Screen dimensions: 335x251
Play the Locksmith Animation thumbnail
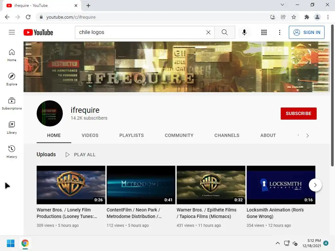(x=281, y=185)
